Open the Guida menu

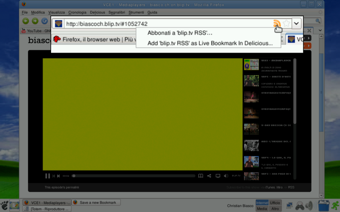[x=152, y=12]
